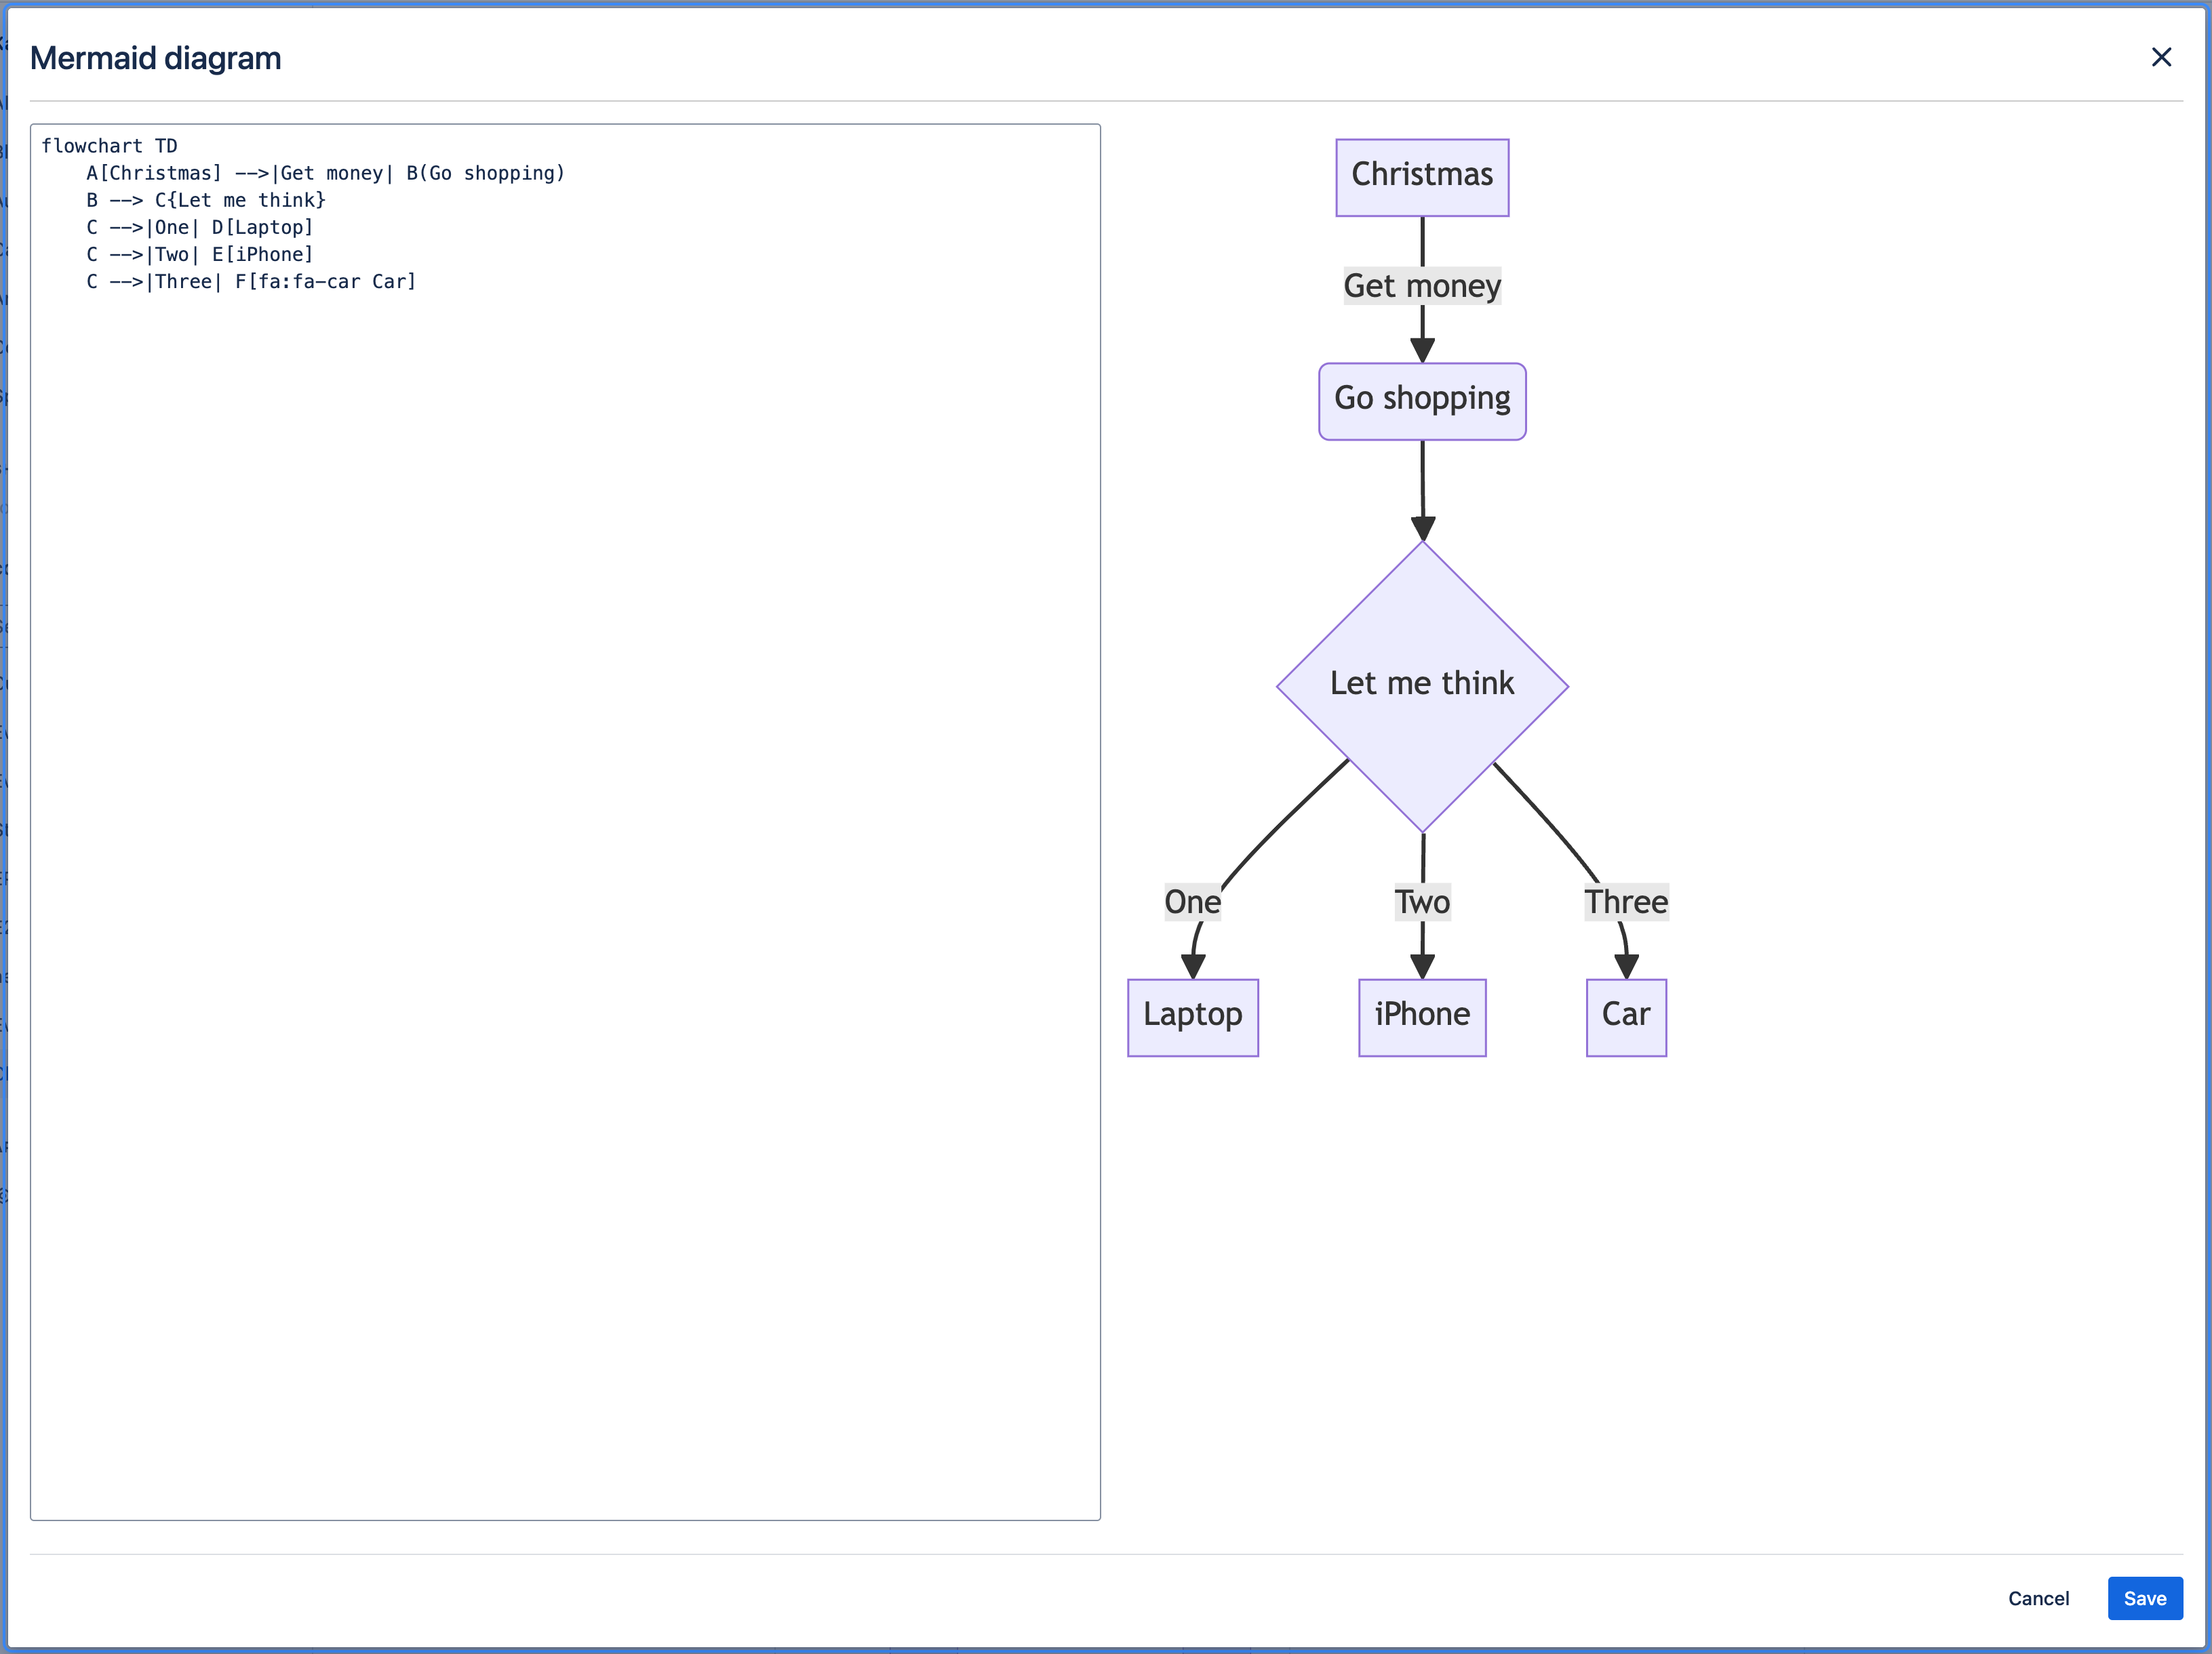Click the Save button
The height and width of the screenshot is (1654, 2212).
[x=2144, y=1597]
